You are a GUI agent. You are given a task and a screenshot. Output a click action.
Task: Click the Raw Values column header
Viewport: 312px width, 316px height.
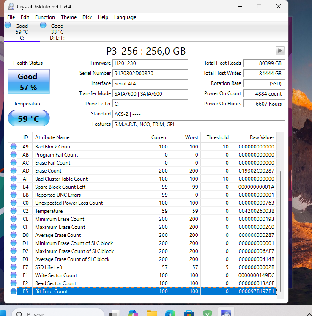254,137
